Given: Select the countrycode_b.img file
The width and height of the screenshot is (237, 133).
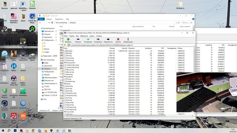Looking at the screenshot, I should tap(73, 67).
